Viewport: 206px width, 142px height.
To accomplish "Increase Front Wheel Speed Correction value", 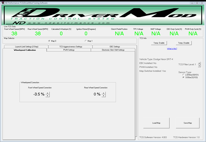I will tap(47, 93).
